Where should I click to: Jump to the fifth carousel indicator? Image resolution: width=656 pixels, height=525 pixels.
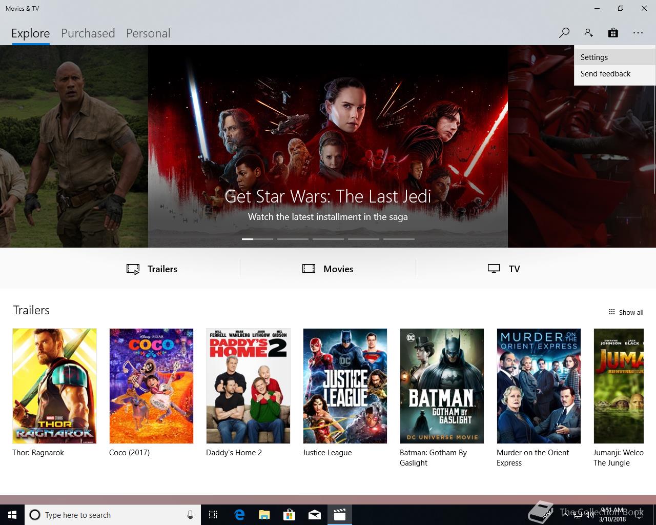(399, 239)
